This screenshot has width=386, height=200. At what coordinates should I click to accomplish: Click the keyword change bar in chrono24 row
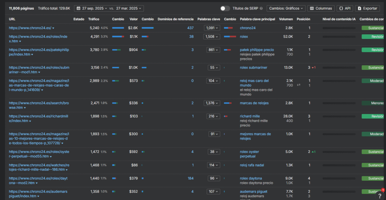click(228, 28)
